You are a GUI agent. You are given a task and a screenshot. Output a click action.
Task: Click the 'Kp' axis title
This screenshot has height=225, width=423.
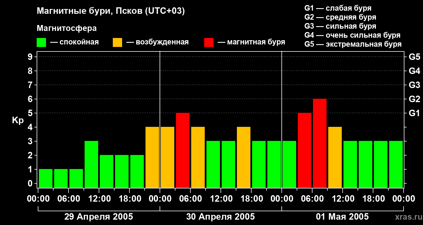pyautogui.click(x=18, y=120)
